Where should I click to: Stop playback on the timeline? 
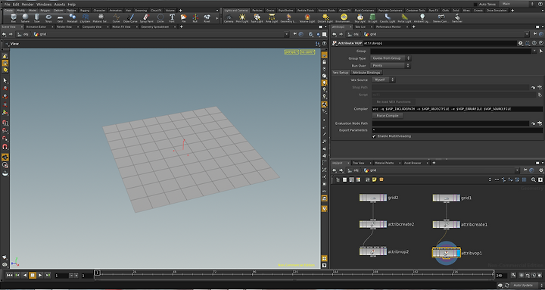pos(33,275)
